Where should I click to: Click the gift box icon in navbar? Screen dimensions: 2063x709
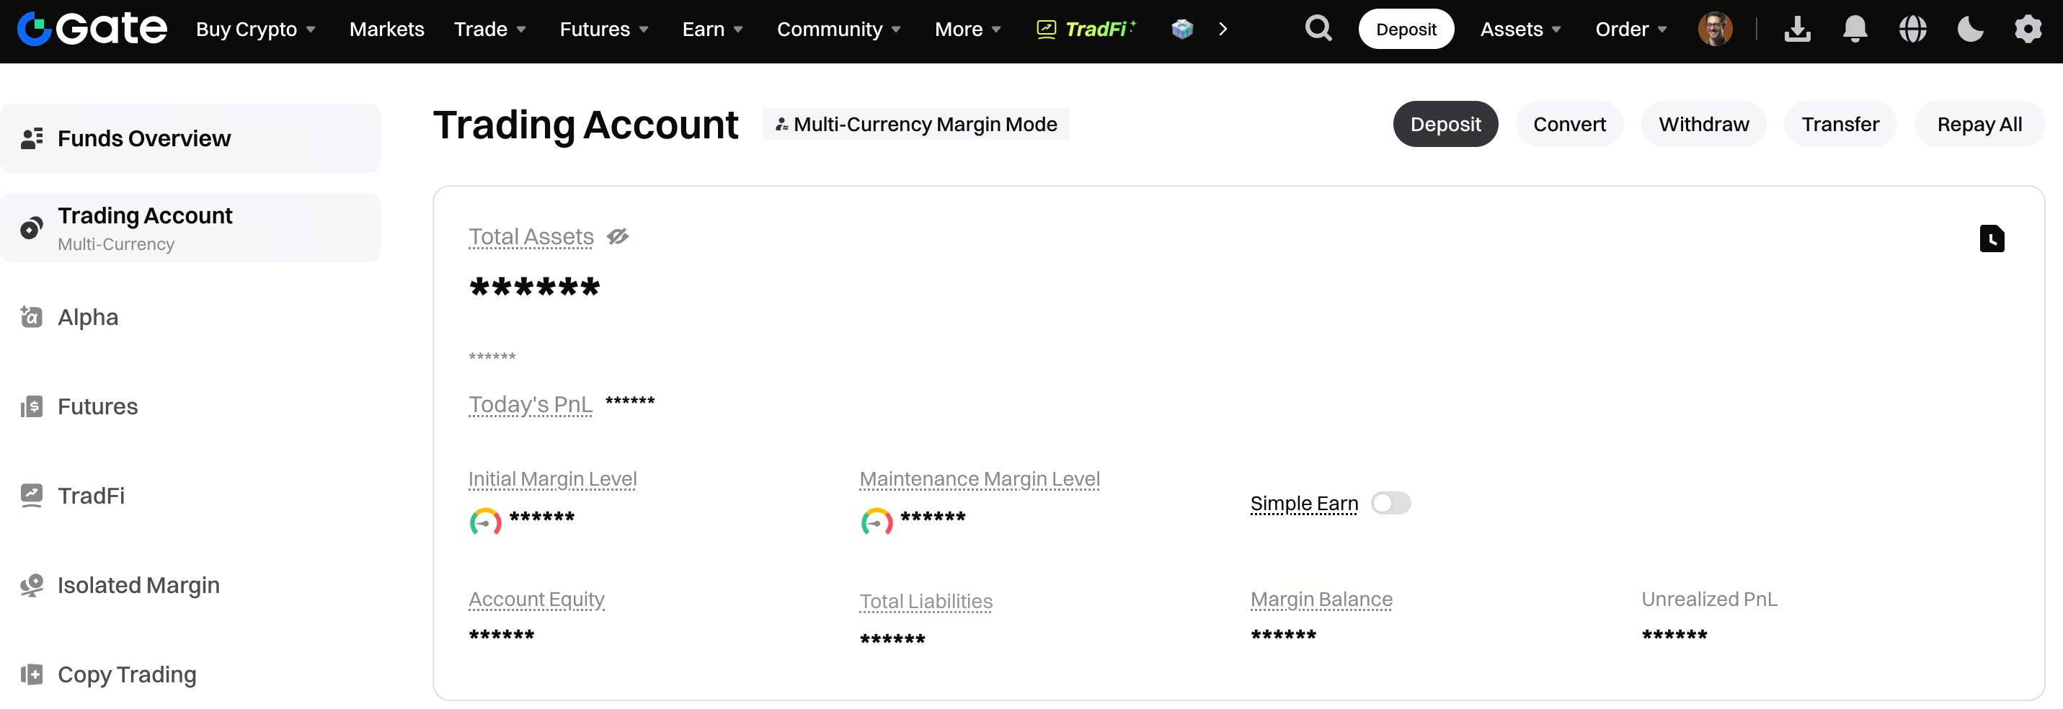click(1182, 29)
